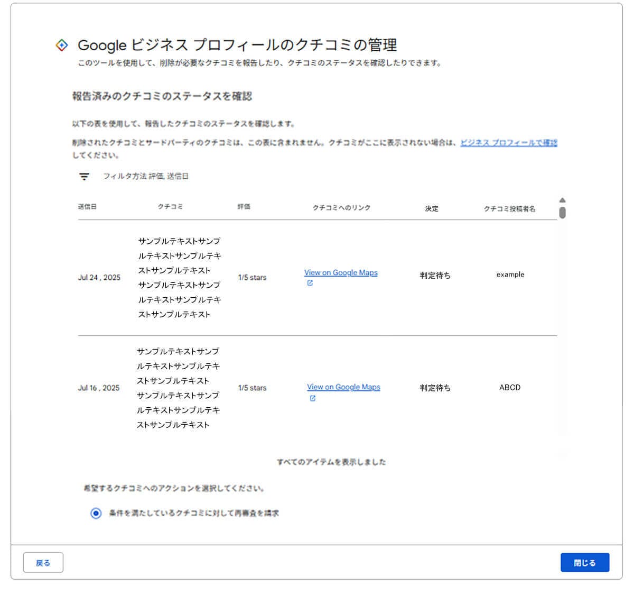Viewport: 634px width, 595px height.
Task: Click the Google Business Profile logo icon
Action: pyautogui.click(x=62, y=45)
